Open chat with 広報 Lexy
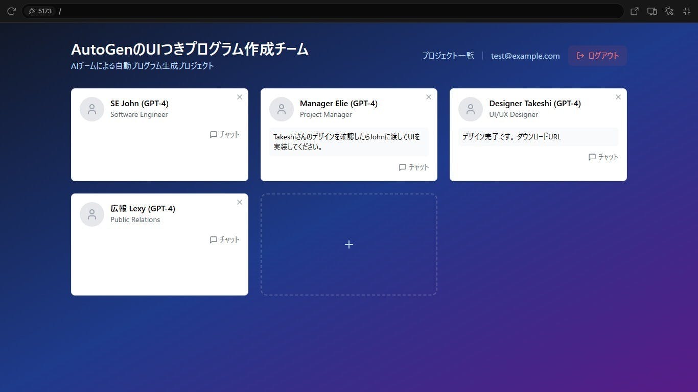 click(x=225, y=239)
